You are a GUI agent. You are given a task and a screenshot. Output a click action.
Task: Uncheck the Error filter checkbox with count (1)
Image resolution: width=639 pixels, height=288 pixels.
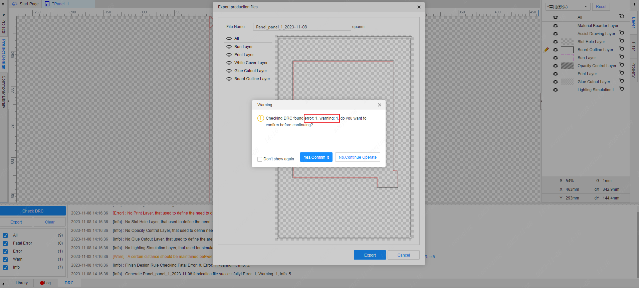(x=5, y=252)
